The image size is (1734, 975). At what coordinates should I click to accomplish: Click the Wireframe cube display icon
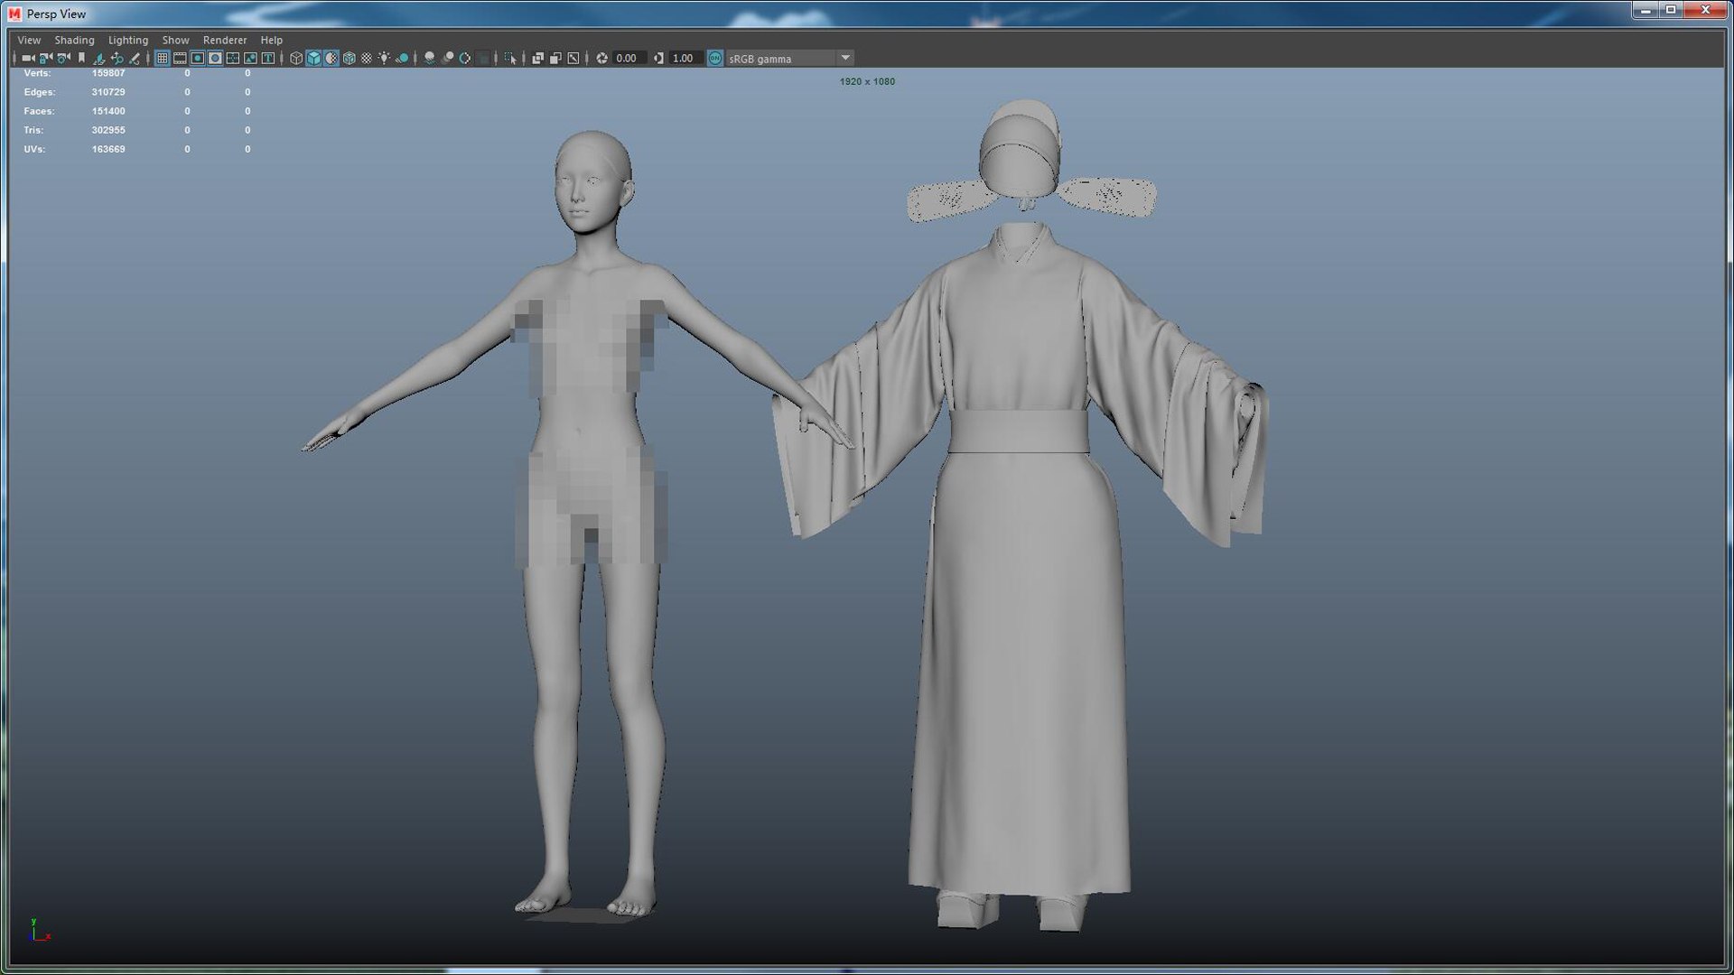pos(296,58)
